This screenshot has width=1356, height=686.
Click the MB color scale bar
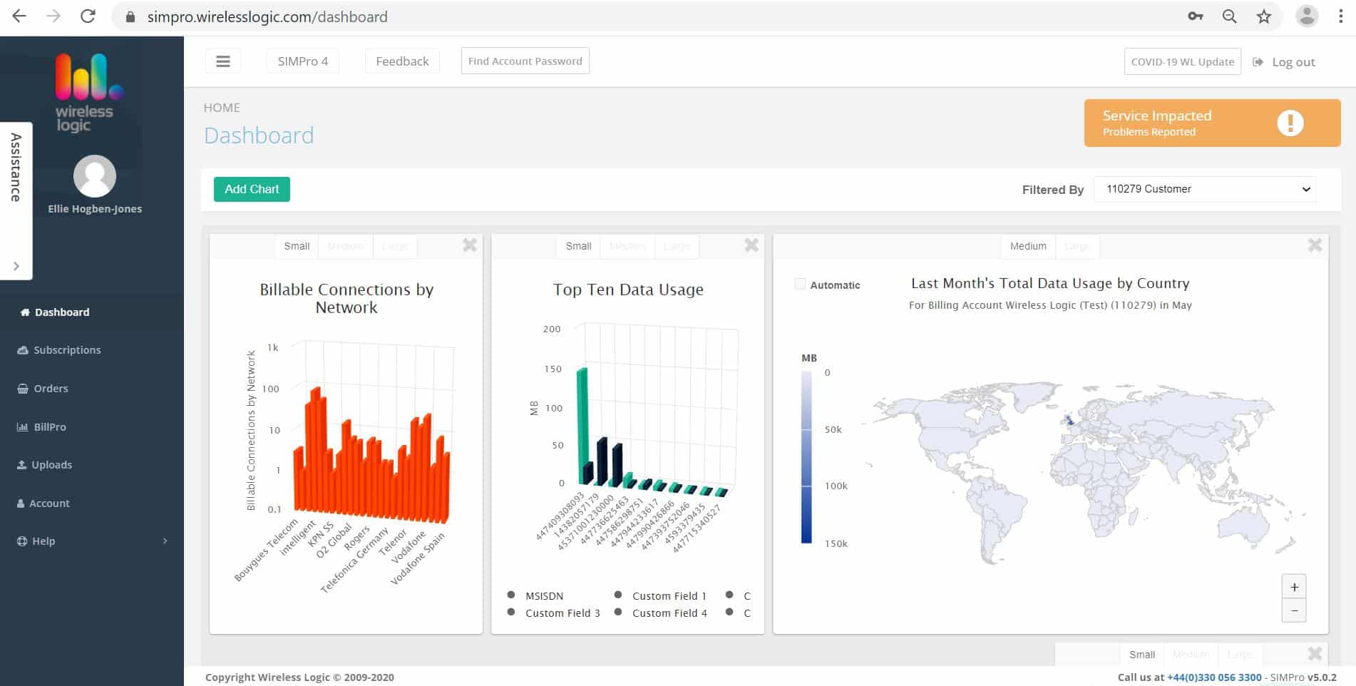click(x=807, y=458)
